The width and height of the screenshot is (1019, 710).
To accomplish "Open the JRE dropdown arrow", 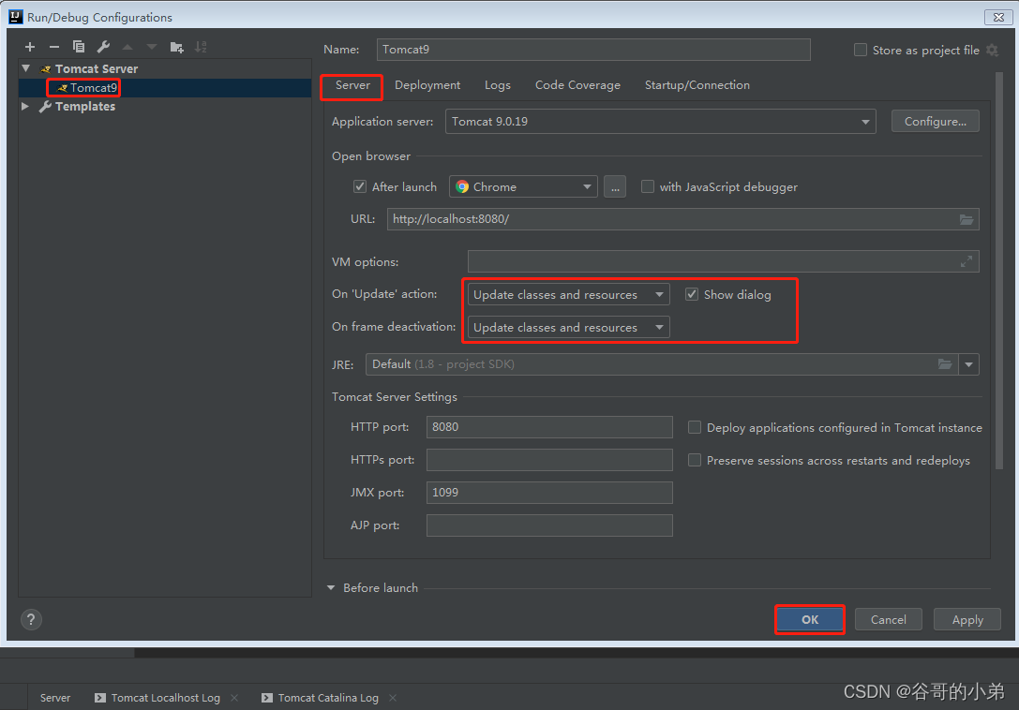I will pyautogui.click(x=969, y=364).
